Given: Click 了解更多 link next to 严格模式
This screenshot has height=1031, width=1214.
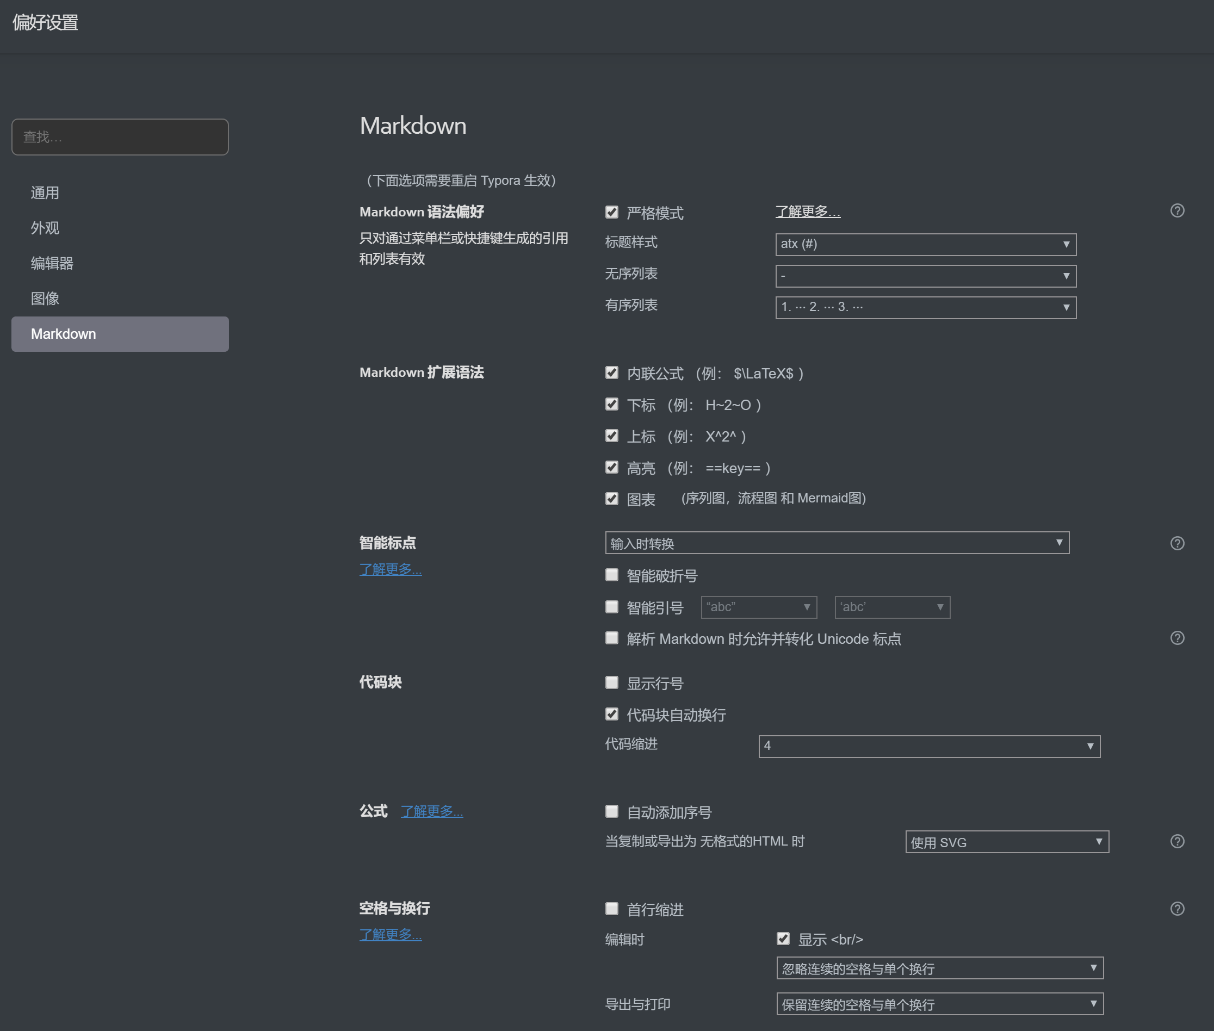Looking at the screenshot, I should [807, 212].
